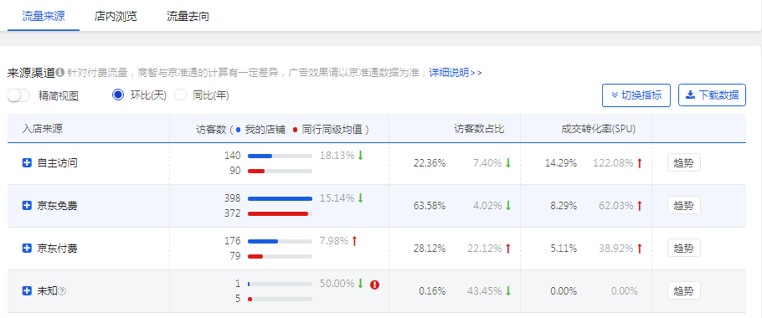
Task: Click the red up arrow beside 122.08%
Action: (x=640, y=163)
